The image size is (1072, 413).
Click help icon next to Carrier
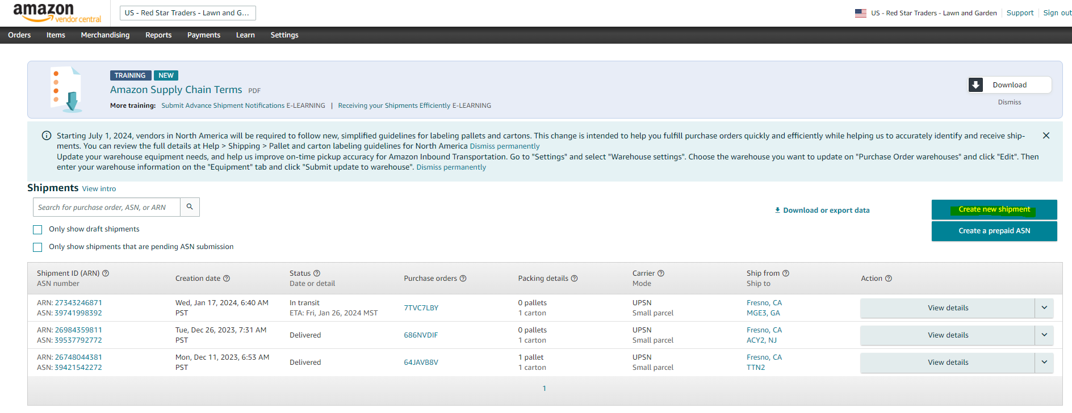coord(661,273)
